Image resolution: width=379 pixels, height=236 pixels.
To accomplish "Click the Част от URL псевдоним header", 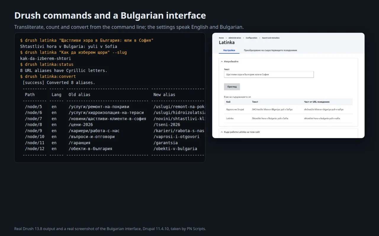I will pos(317,102).
